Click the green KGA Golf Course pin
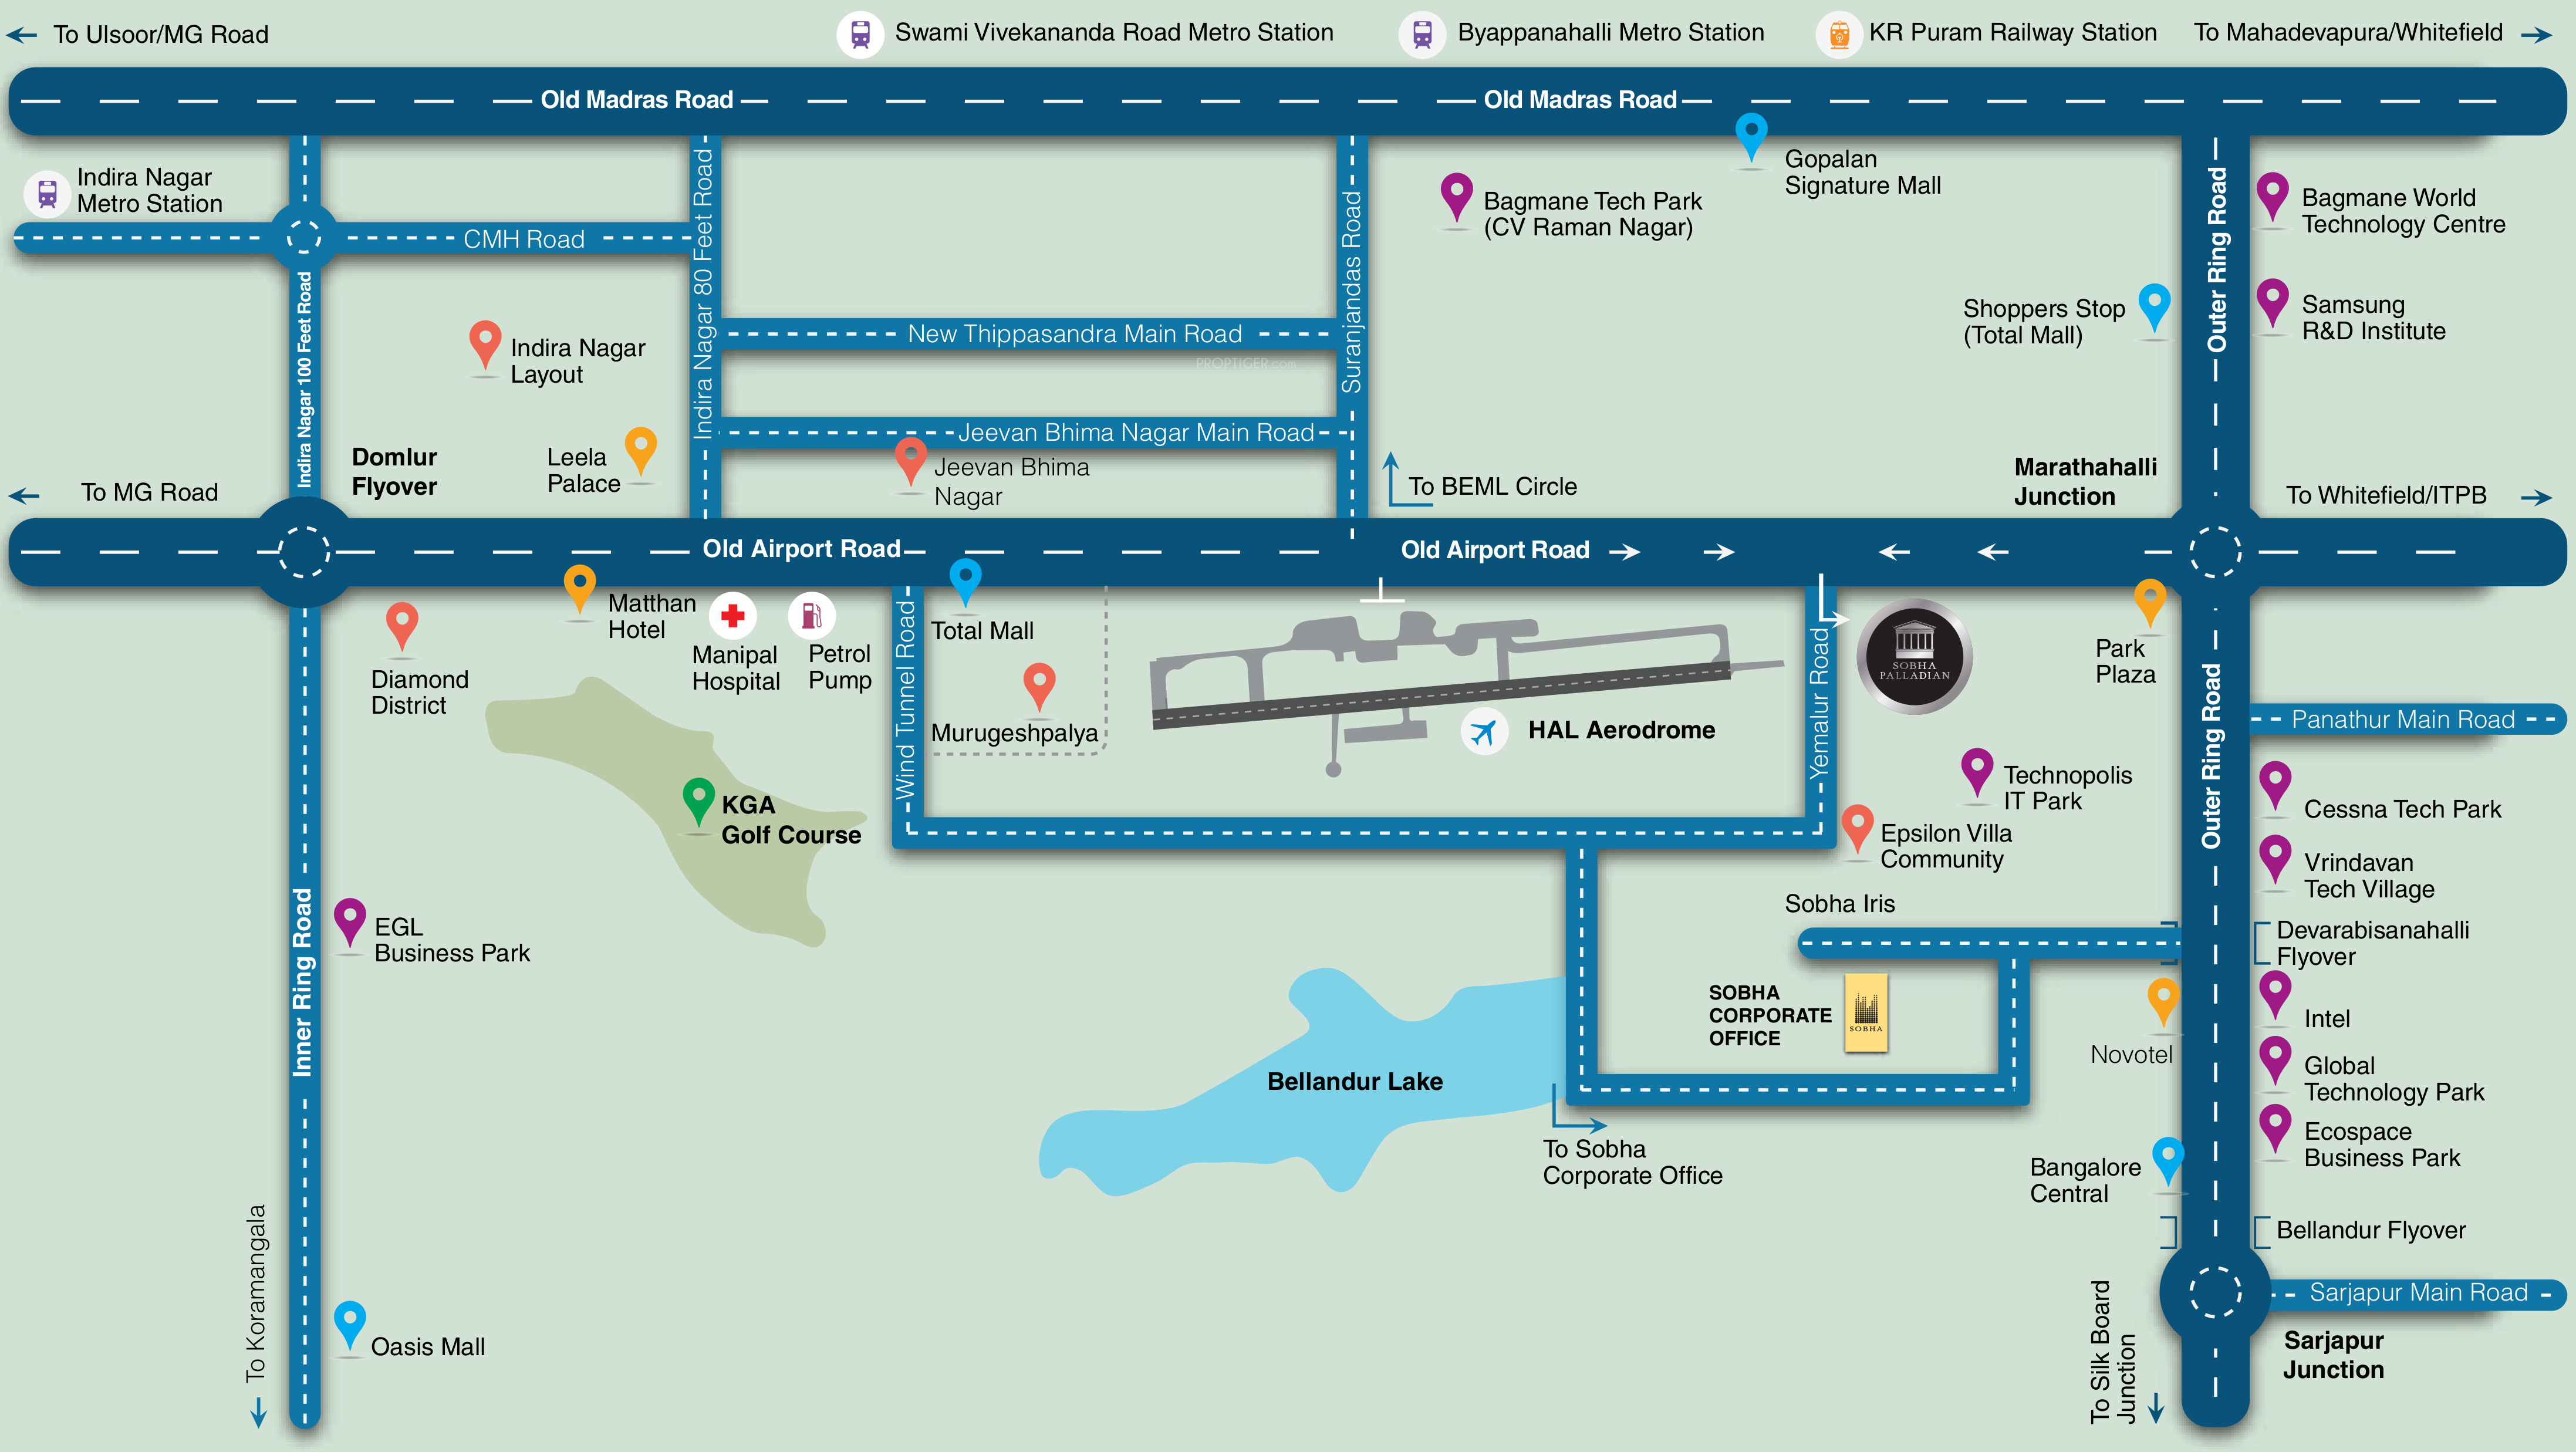This screenshot has height=1452, width=2576. pos(698,799)
